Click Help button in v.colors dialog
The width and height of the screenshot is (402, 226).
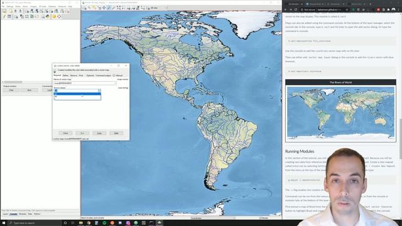click(x=116, y=133)
